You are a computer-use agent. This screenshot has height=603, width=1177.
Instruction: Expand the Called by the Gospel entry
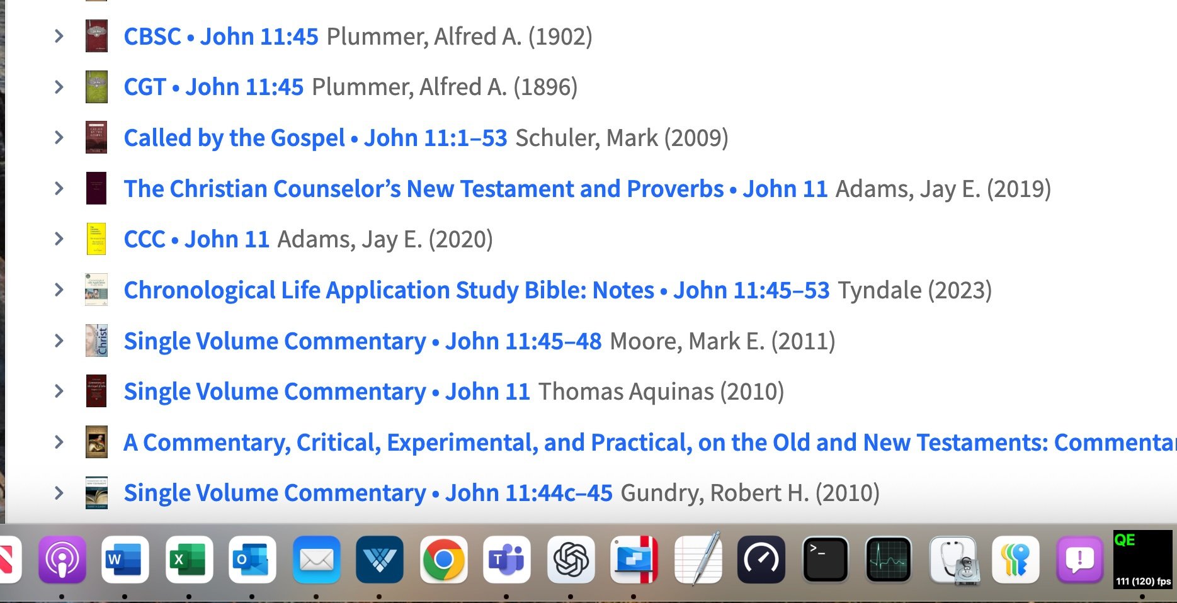pos(59,137)
